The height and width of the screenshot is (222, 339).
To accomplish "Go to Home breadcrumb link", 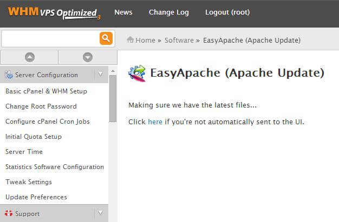I will coord(145,40).
